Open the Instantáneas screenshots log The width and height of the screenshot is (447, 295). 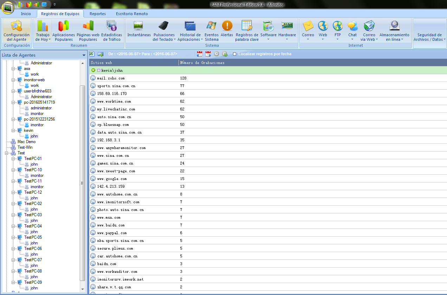139,31
